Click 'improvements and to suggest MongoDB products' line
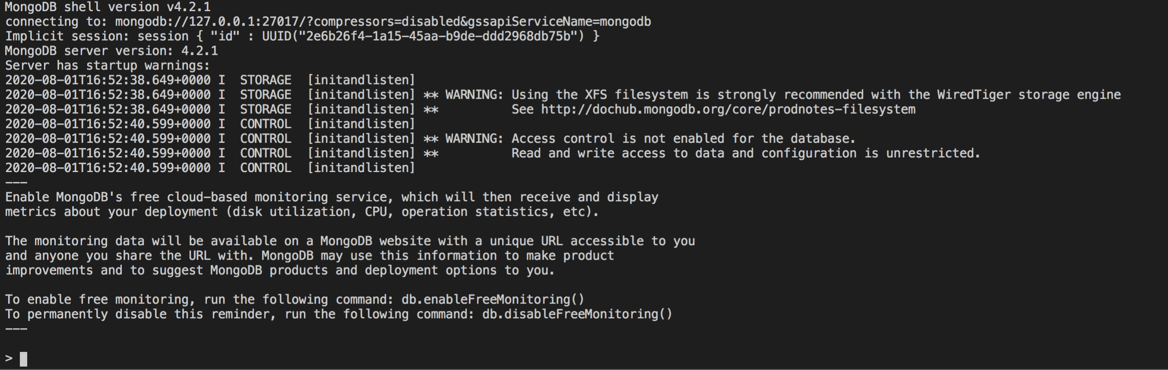The height and width of the screenshot is (370, 1168). [280, 270]
